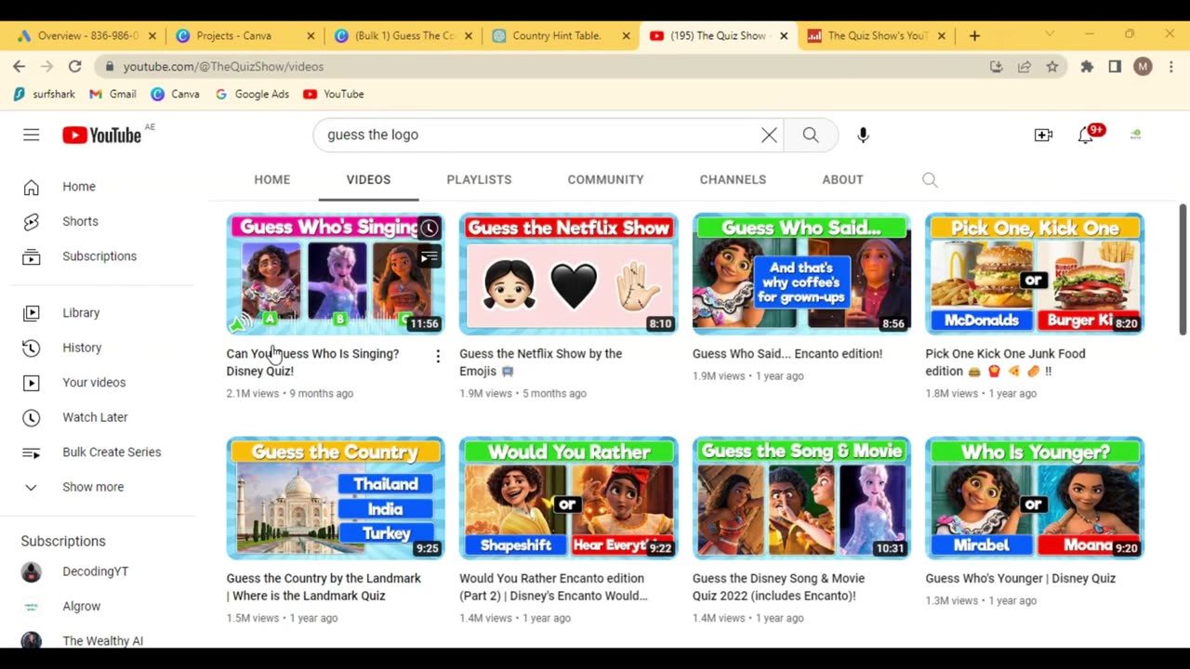Open the Gmail bookmark
The image size is (1190, 669).
[x=112, y=94]
